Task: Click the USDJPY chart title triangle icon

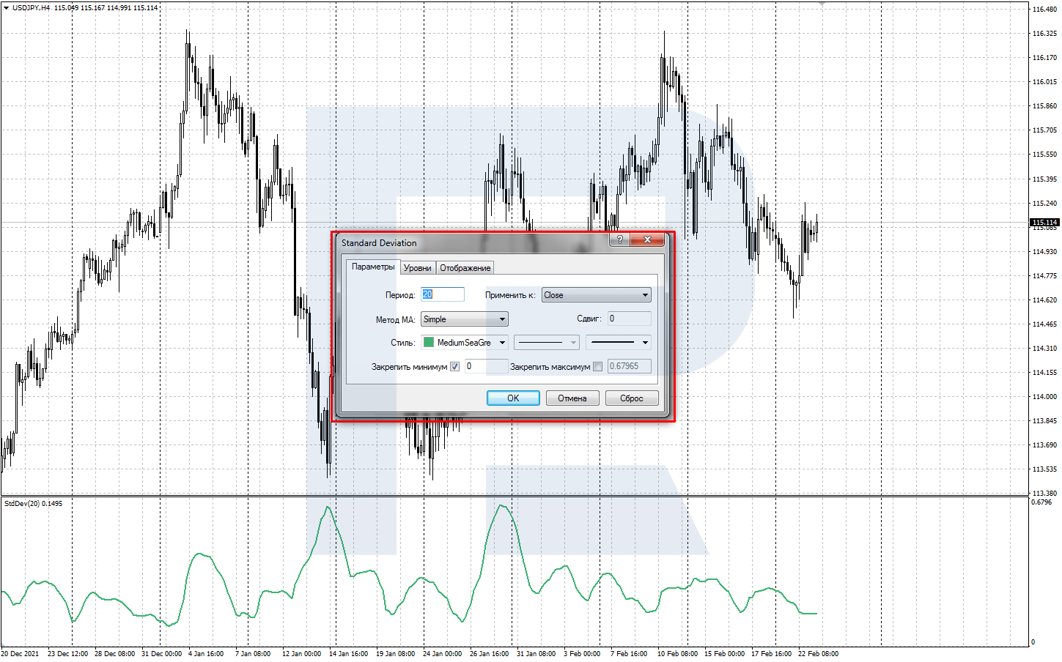Action: pos(7,7)
